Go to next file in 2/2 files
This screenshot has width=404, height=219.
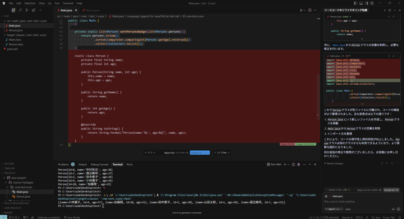[229, 152]
